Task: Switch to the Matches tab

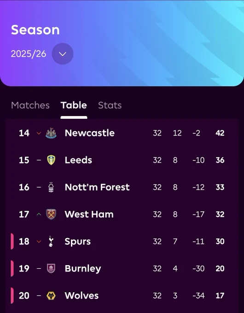Action: pos(30,105)
